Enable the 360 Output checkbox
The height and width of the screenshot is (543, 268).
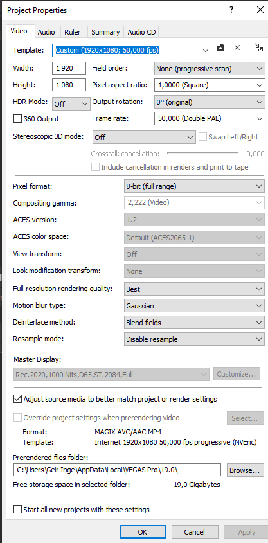pyautogui.click(x=17, y=119)
